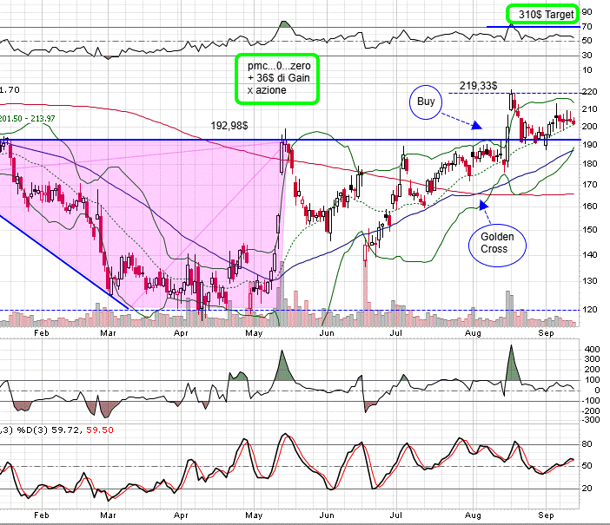Click 'May' on the bottom stochastic date axis
This screenshot has width=610, height=525.
click(254, 515)
